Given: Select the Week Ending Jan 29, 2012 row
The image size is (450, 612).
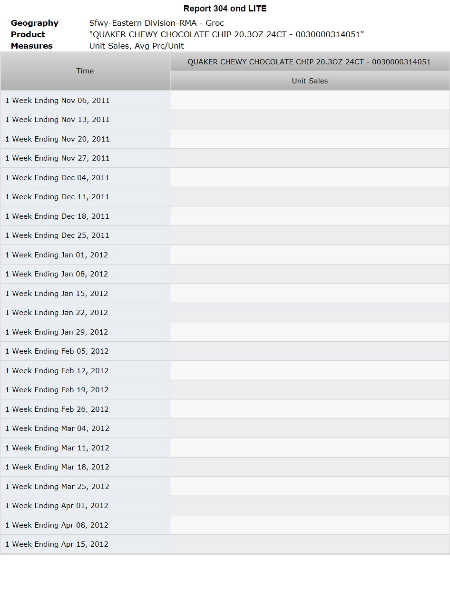Looking at the screenshot, I should tap(225, 332).
